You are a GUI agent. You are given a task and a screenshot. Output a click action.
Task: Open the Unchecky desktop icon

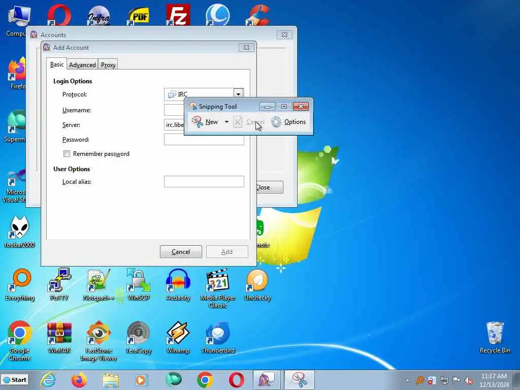click(257, 285)
